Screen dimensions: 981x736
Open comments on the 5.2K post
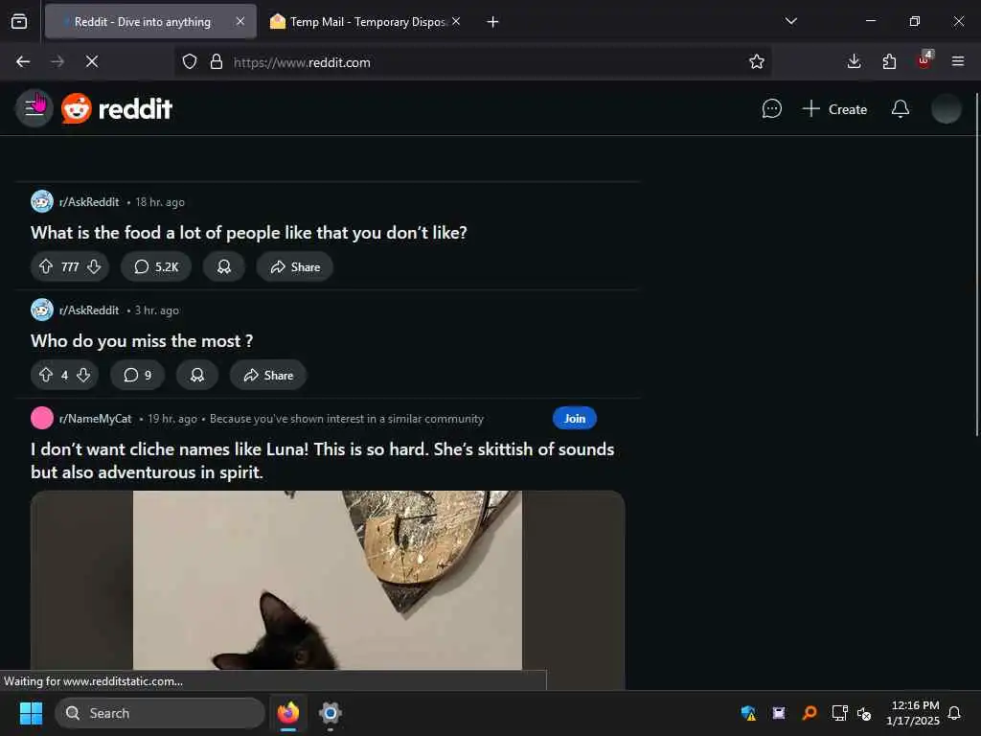click(156, 266)
